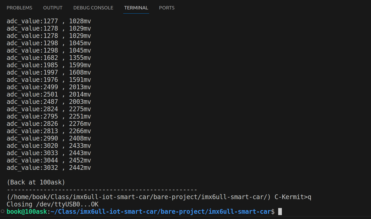
Task: Click the (Back at 100ask) message
Action: point(36,182)
